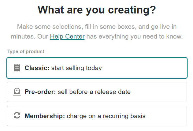193x131 pixels.
Task: Click the bold "Membership:" label
Action: [45, 116]
